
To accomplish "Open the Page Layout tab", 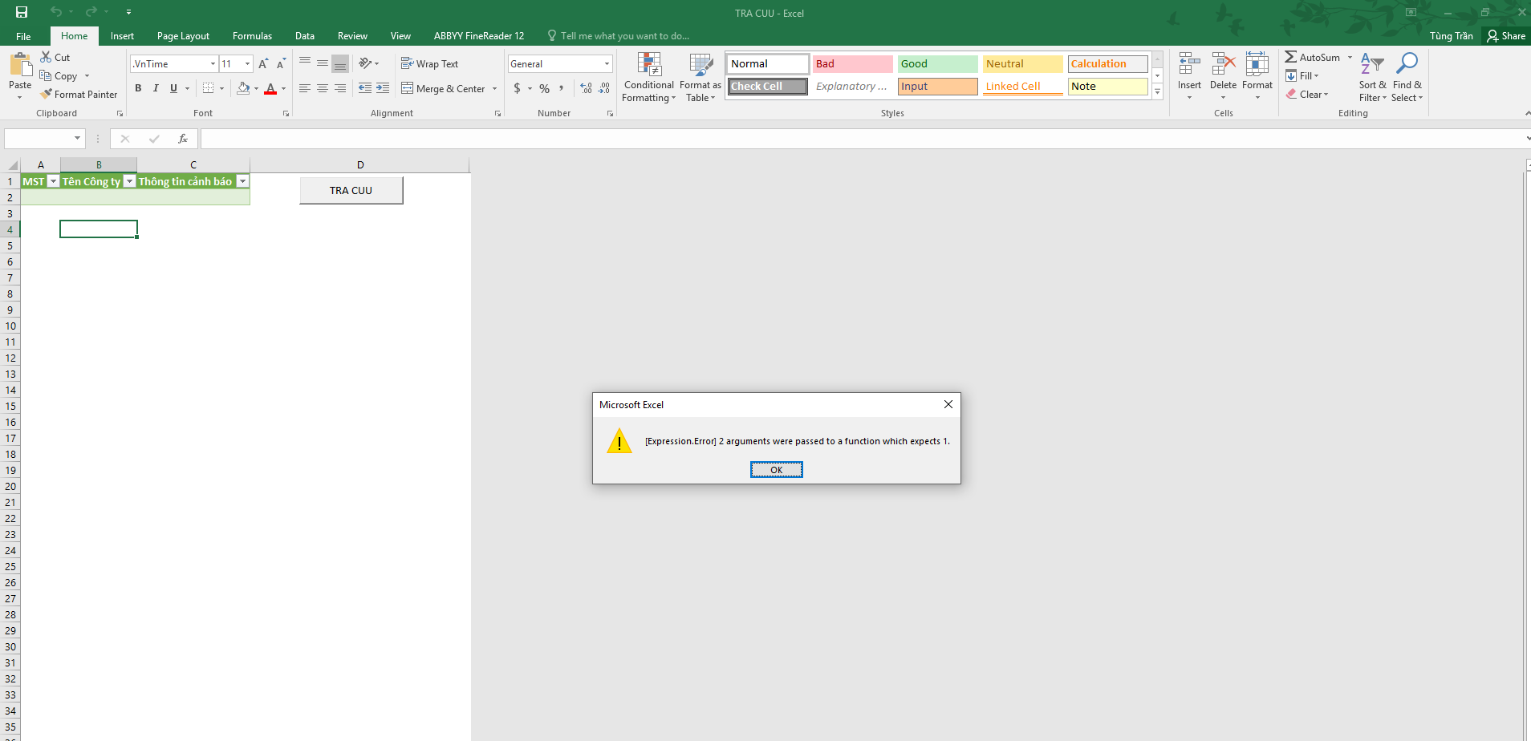I will click(x=183, y=36).
